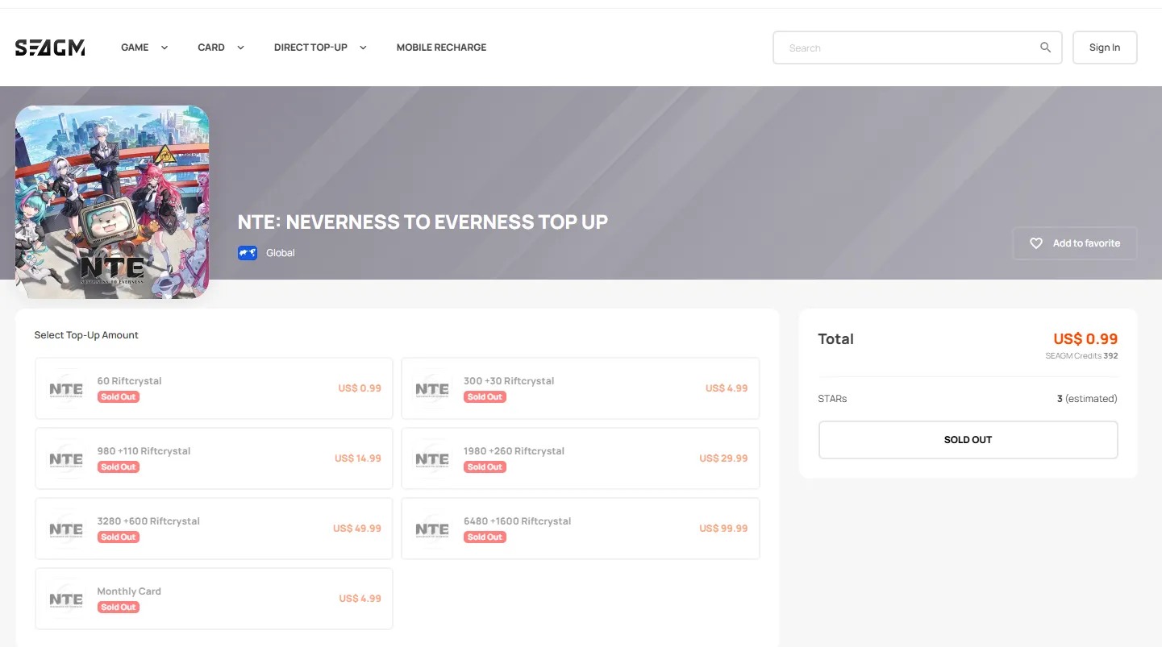
Task: Click the NTE icon on 300 +30 Riftcrystal
Action: (x=432, y=388)
